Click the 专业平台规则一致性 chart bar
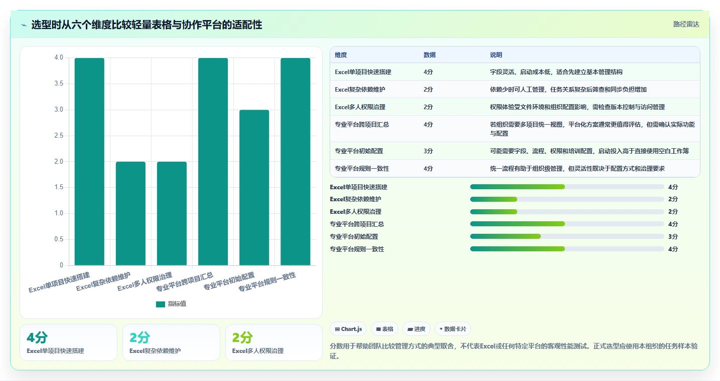Screen dimensions: 720x381 click(x=296, y=162)
